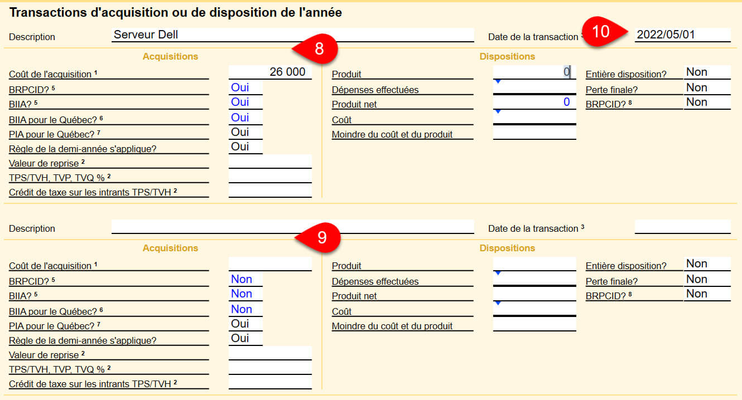Edit the 'Serveur Dell' description field
This screenshot has height=400, width=742.
[292, 35]
